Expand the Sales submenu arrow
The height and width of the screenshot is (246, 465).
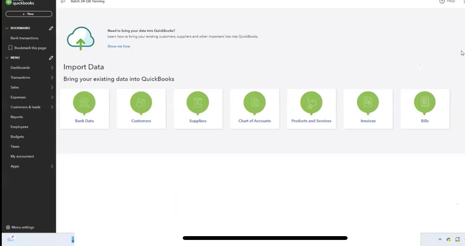point(52,87)
